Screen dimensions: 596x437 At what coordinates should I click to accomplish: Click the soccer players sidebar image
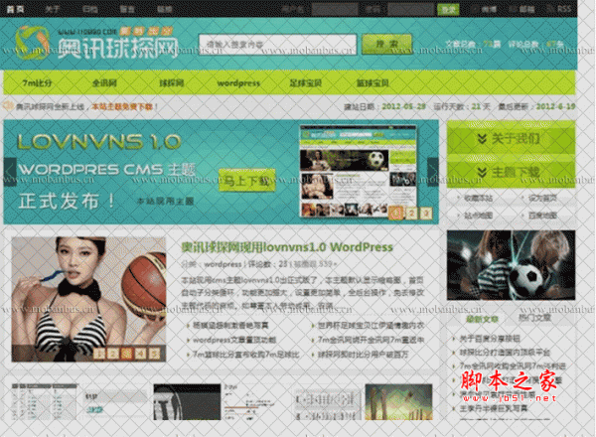511,265
